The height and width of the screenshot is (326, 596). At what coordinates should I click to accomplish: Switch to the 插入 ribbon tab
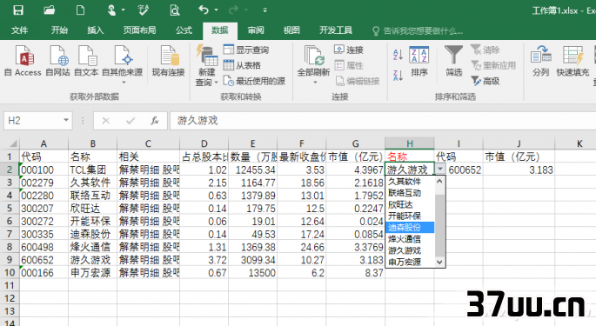tap(95, 30)
